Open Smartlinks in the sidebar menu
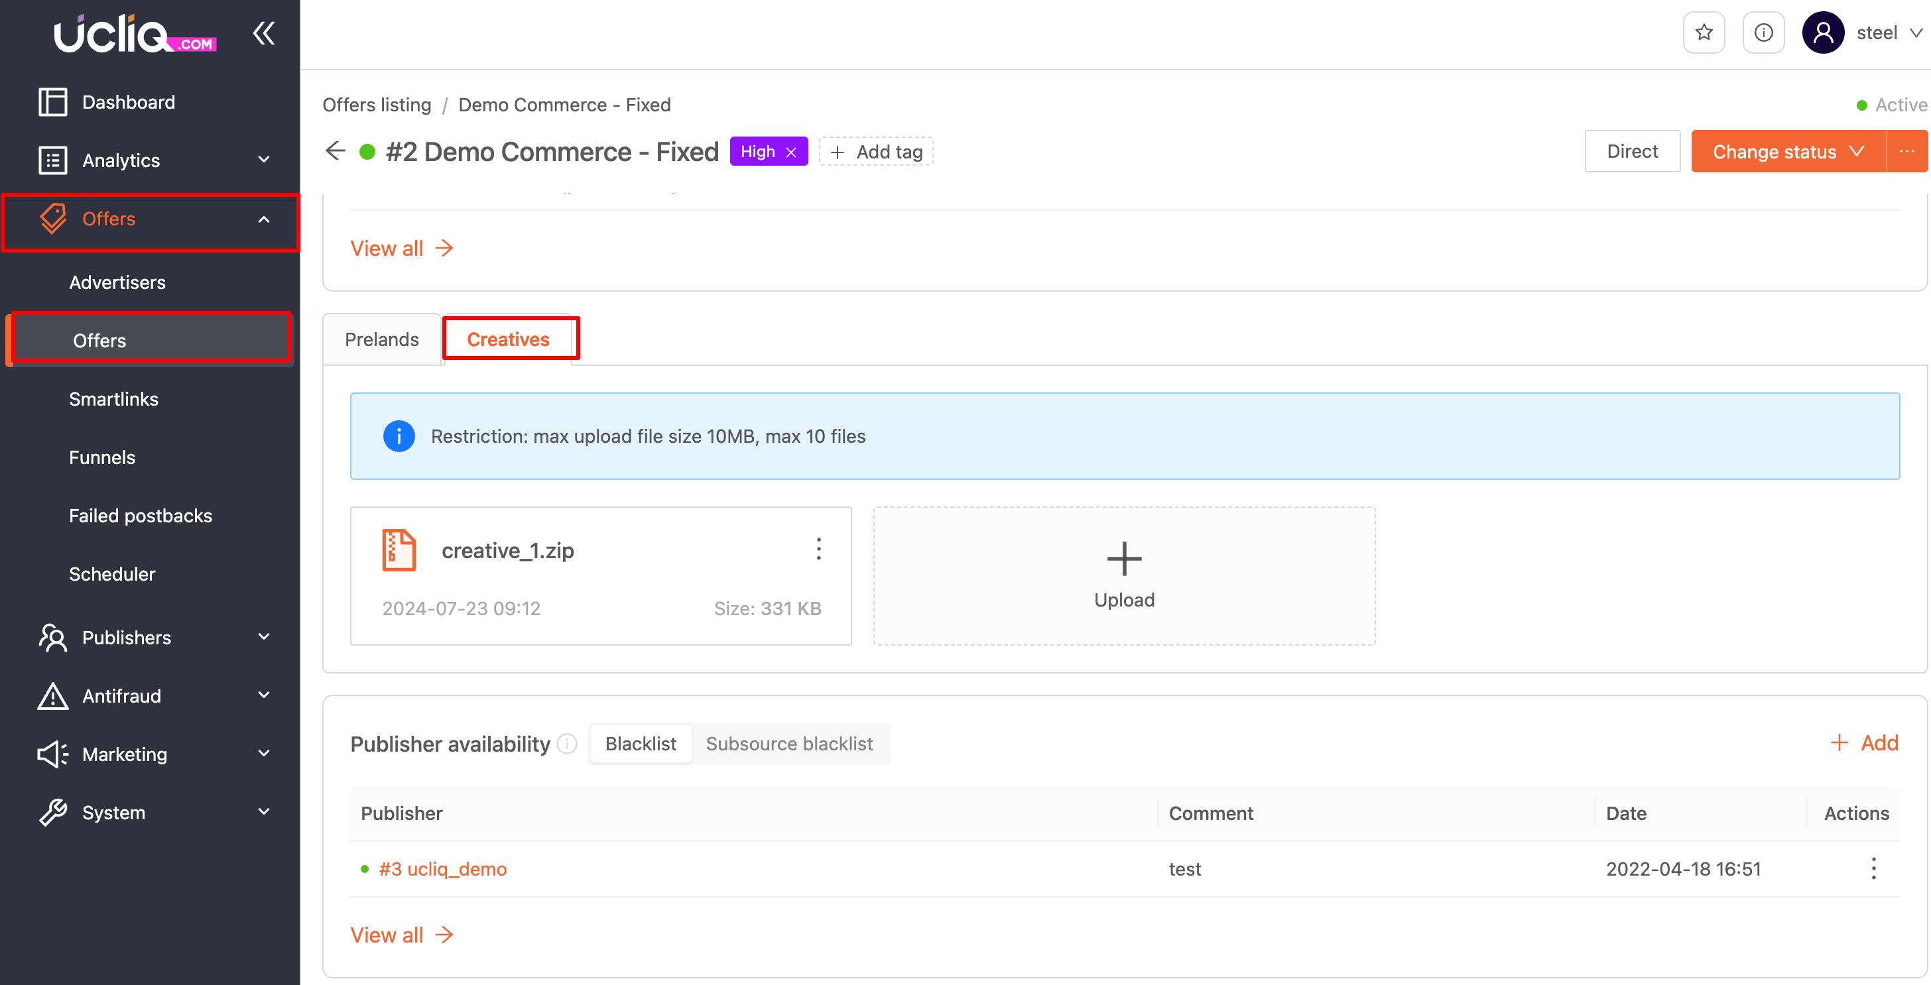Image resolution: width=1931 pixels, height=985 pixels. click(114, 398)
